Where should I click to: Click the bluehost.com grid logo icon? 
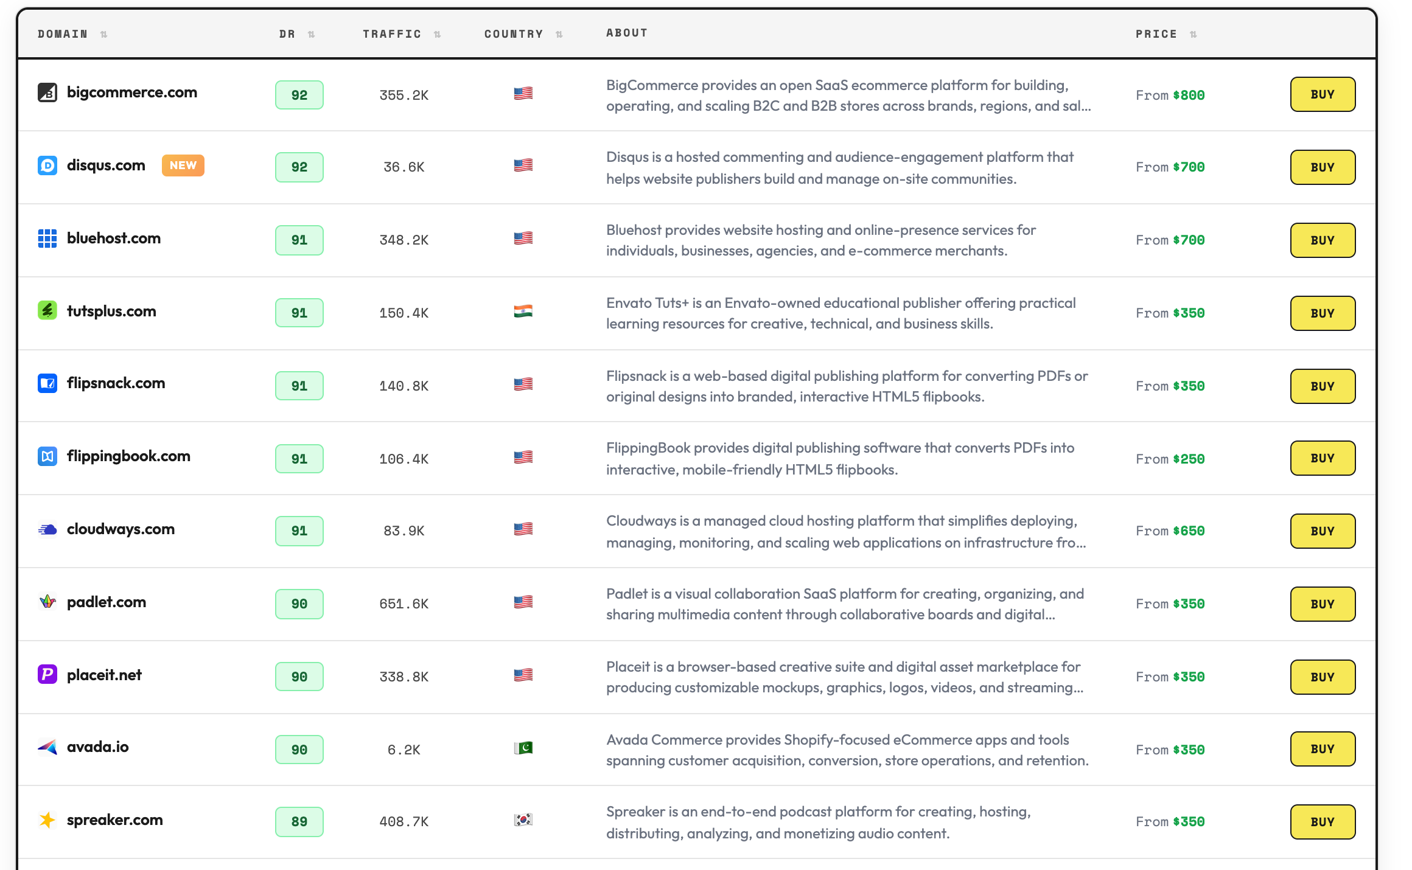(47, 238)
